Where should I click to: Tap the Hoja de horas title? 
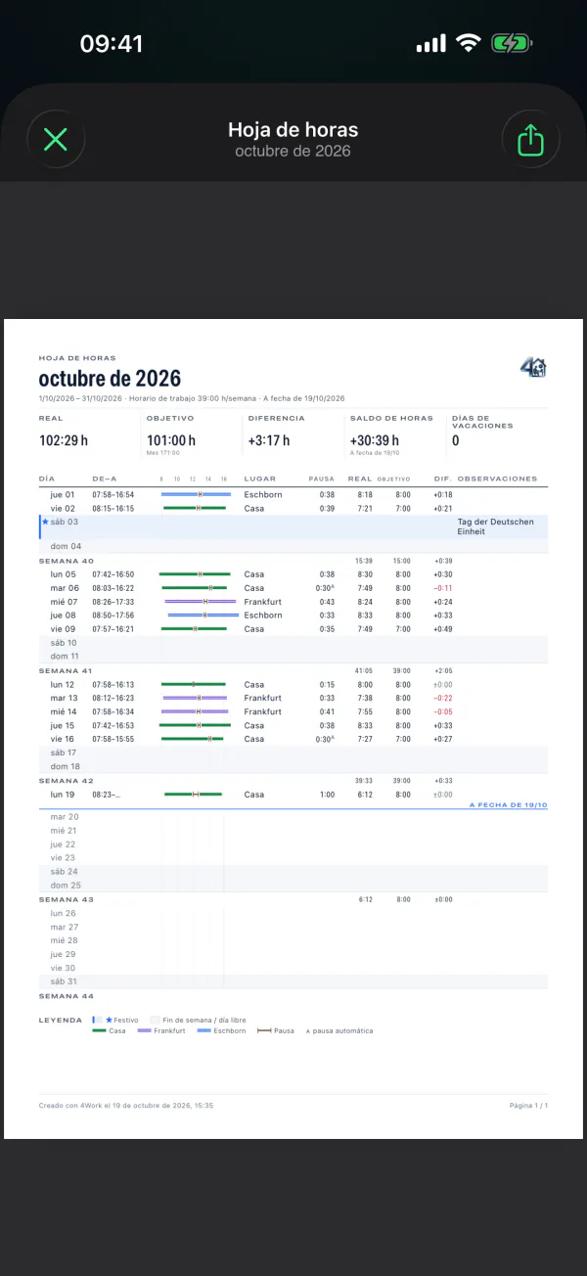293,129
